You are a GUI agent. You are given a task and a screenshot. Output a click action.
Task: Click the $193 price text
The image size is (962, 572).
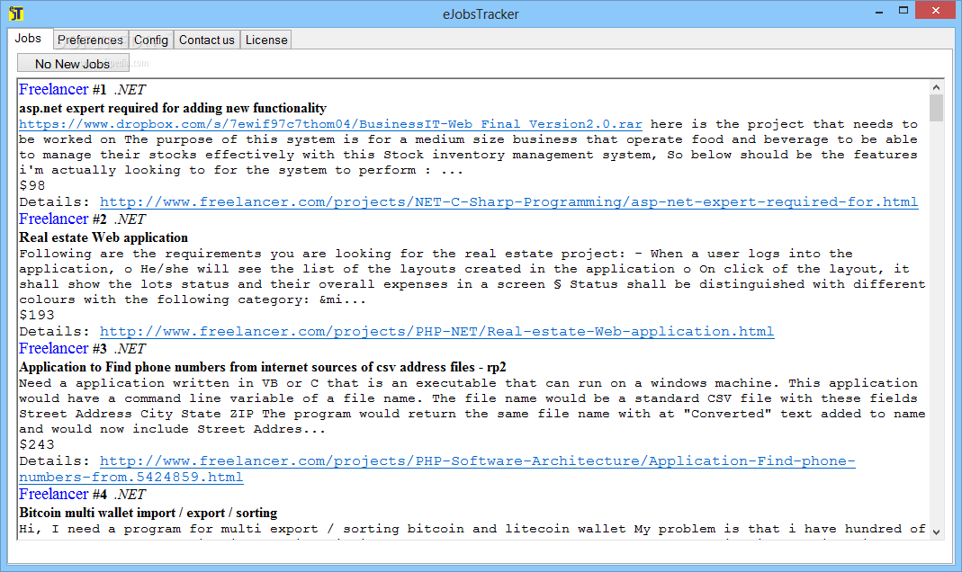[37, 315]
